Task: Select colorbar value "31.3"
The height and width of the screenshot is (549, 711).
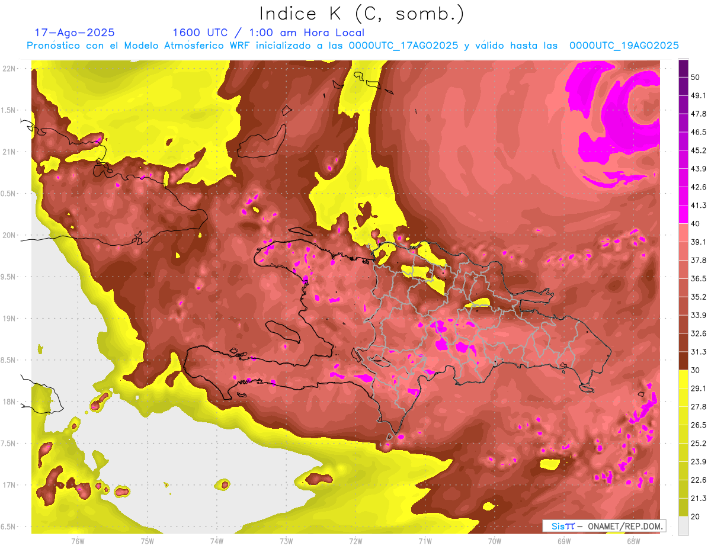Action: [699, 352]
